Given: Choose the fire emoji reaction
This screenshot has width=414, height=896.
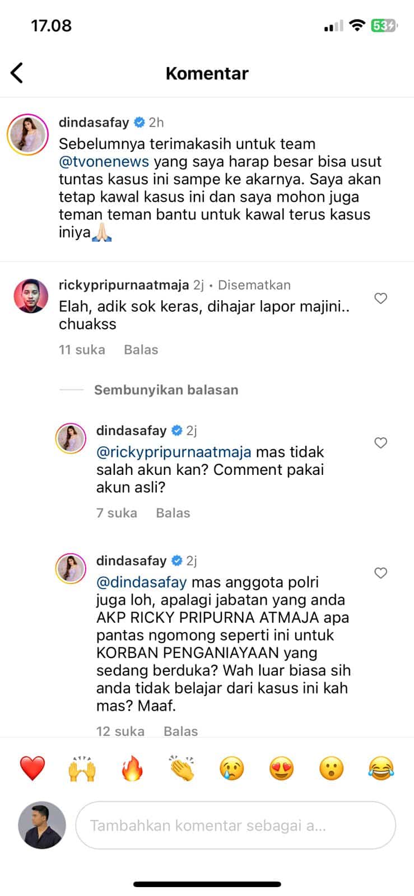Looking at the screenshot, I should coord(132,768).
